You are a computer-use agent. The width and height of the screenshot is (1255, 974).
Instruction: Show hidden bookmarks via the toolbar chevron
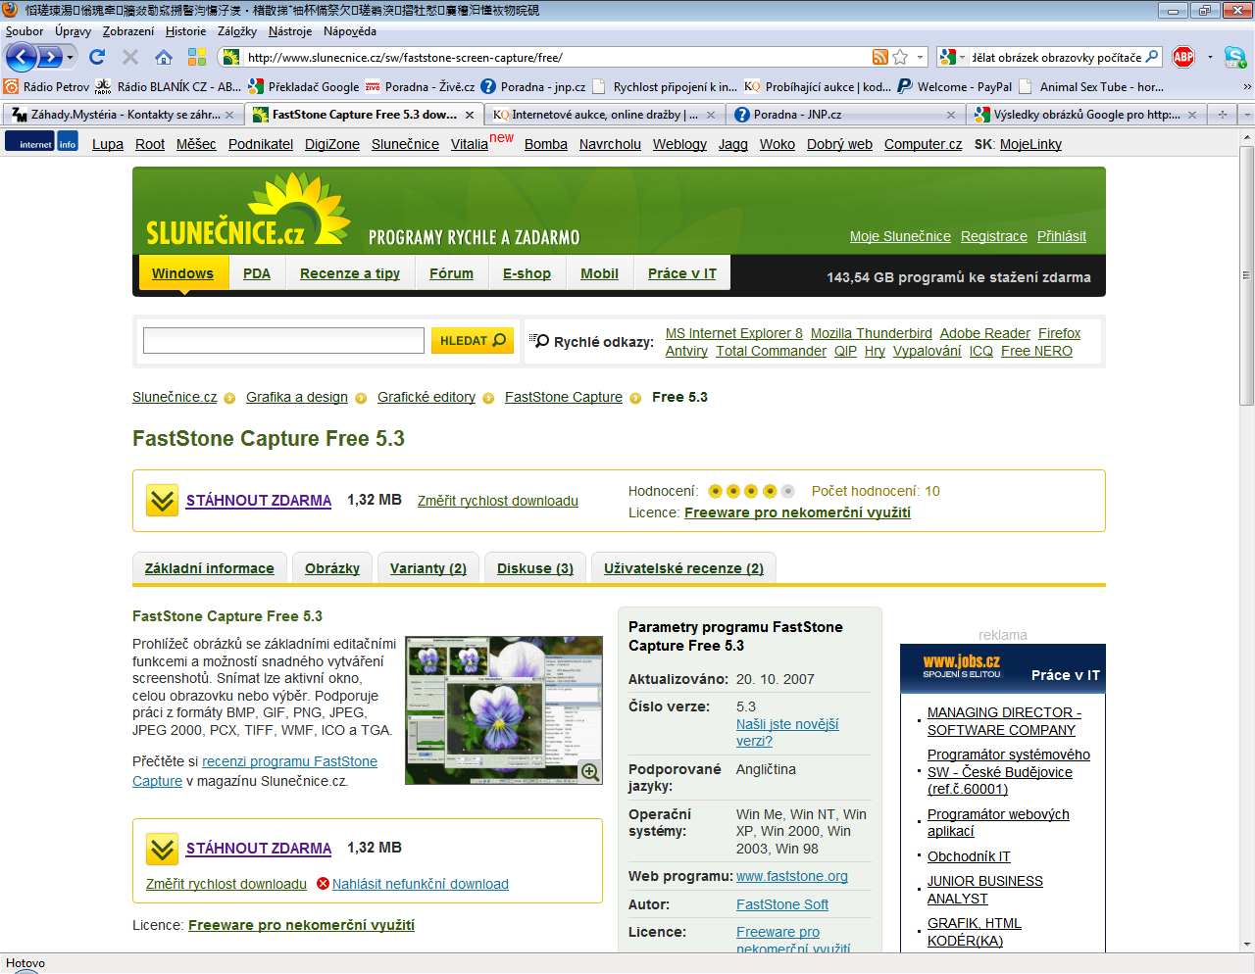pyautogui.click(x=1247, y=86)
